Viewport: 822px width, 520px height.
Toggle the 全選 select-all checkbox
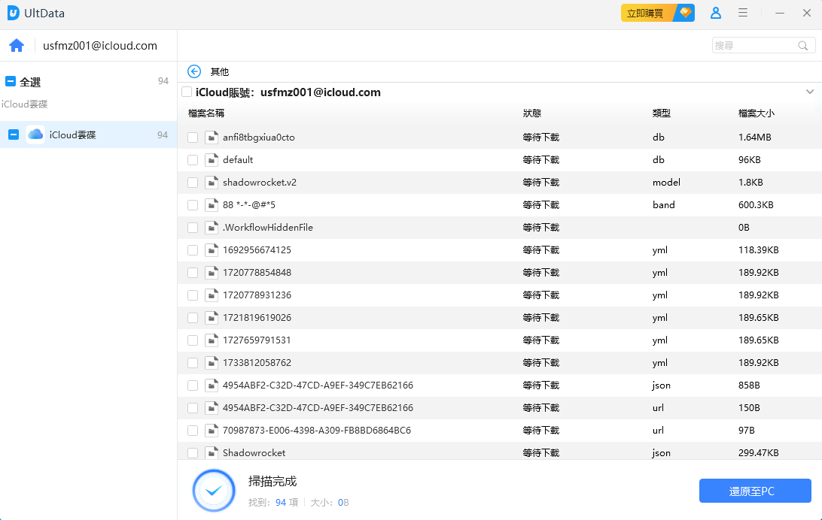[x=10, y=81]
